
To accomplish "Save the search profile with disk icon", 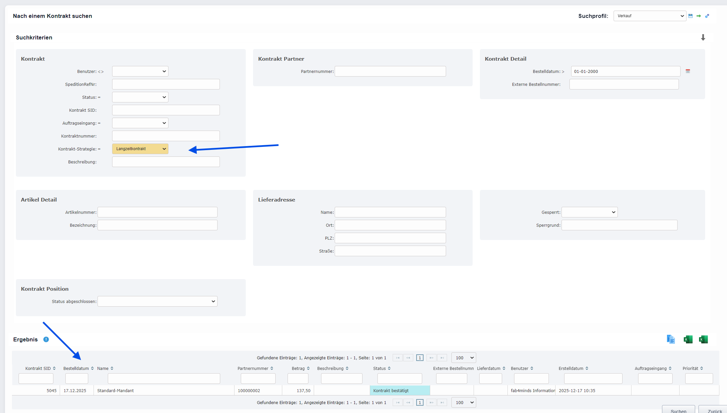I will click(691, 16).
